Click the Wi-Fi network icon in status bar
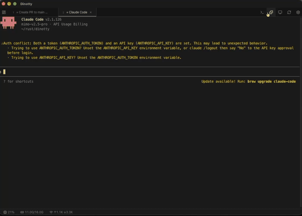The width and height of the screenshot is (302, 216). (x=51, y=212)
